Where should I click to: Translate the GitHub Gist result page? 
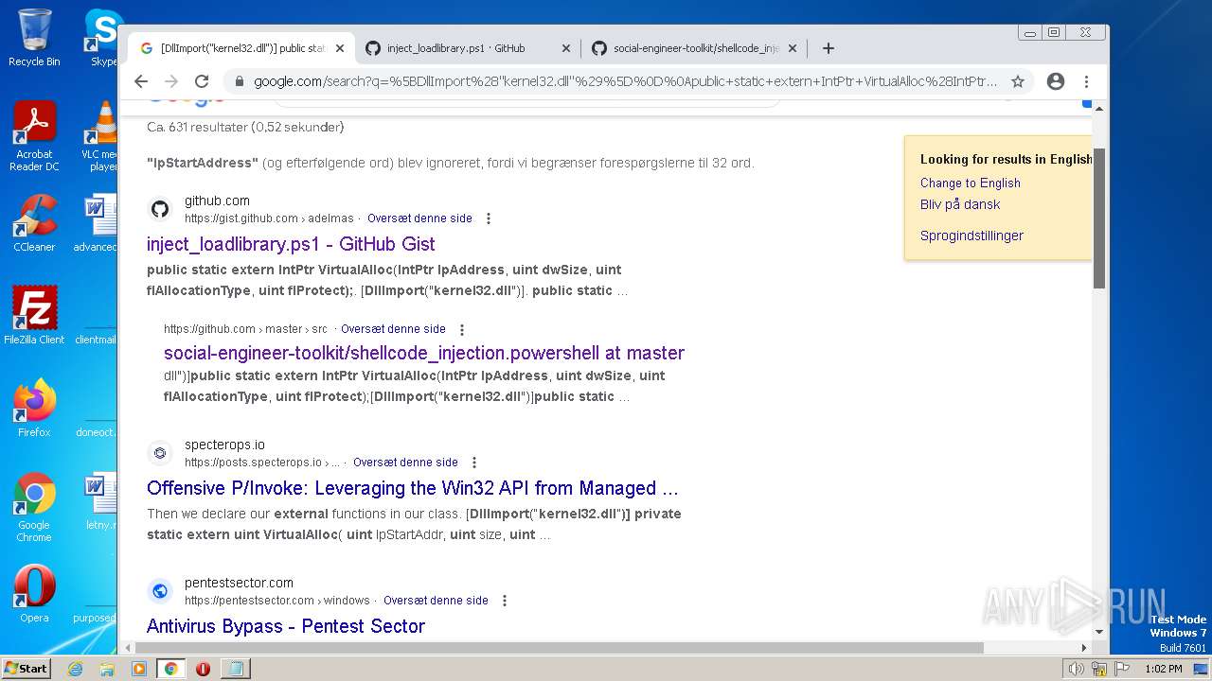tap(419, 218)
